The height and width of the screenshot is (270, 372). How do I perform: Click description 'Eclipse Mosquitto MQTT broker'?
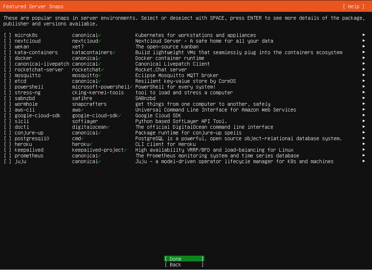click(x=177, y=76)
